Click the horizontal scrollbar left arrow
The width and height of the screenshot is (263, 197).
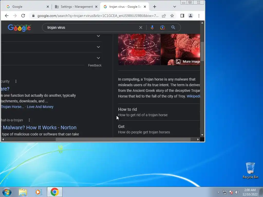[x=3, y=139]
